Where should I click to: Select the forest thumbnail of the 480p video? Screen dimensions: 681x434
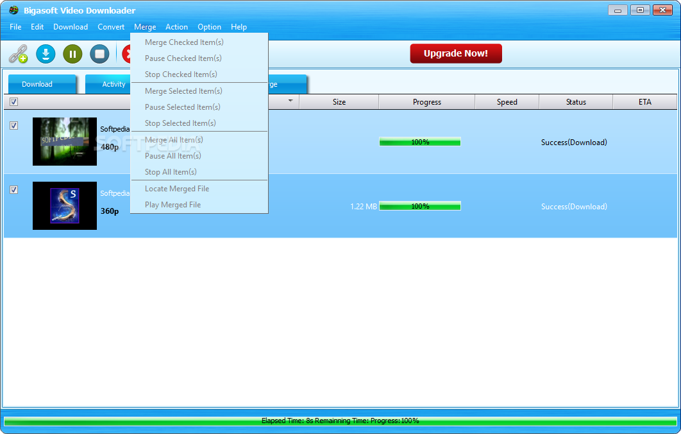click(65, 141)
